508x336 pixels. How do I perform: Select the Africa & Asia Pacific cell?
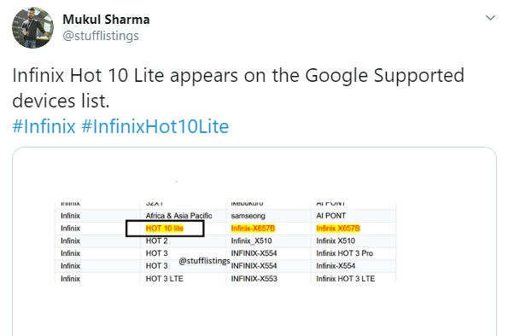(x=178, y=216)
